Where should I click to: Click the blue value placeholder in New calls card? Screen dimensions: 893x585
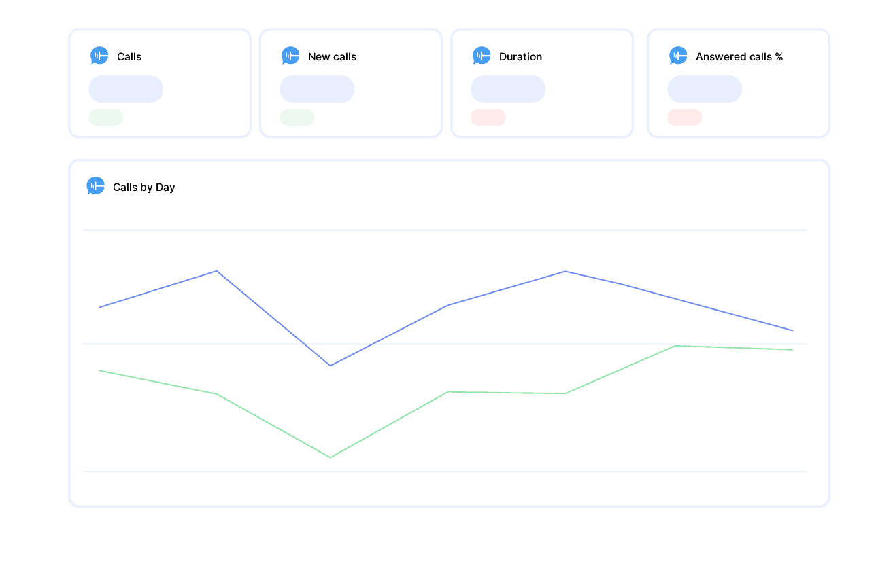point(317,89)
